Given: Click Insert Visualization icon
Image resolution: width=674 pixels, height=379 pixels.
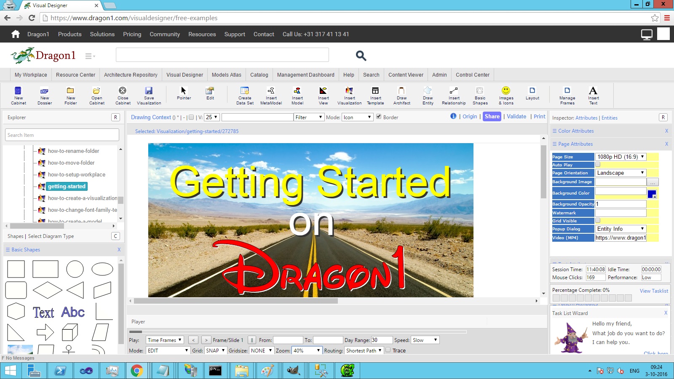Looking at the screenshot, I should [x=349, y=95].
